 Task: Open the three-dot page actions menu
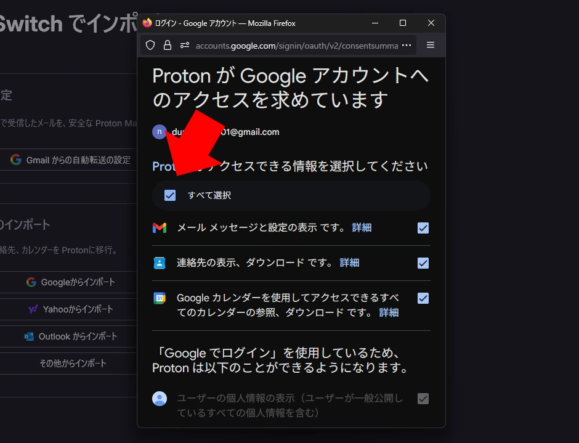coord(407,45)
